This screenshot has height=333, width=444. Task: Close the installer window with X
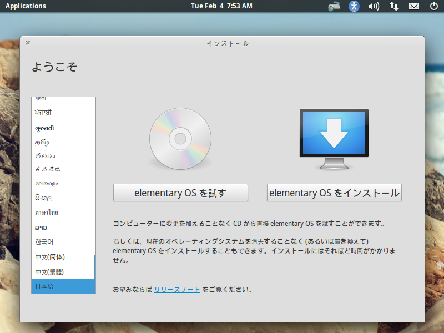pyautogui.click(x=28, y=43)
